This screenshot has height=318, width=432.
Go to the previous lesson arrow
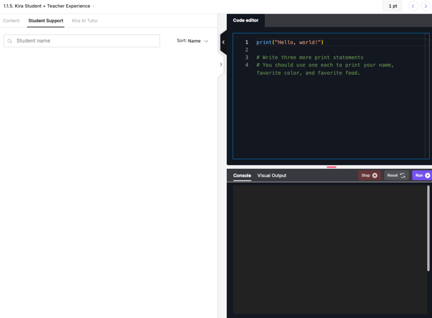[x=413, y=6]
